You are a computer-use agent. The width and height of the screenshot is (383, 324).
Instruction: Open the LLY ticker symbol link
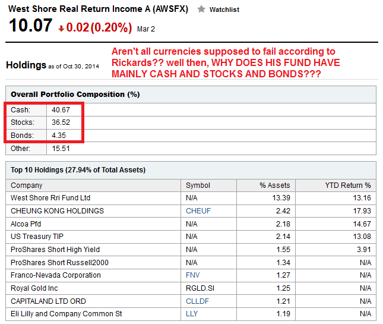(192, 314)
